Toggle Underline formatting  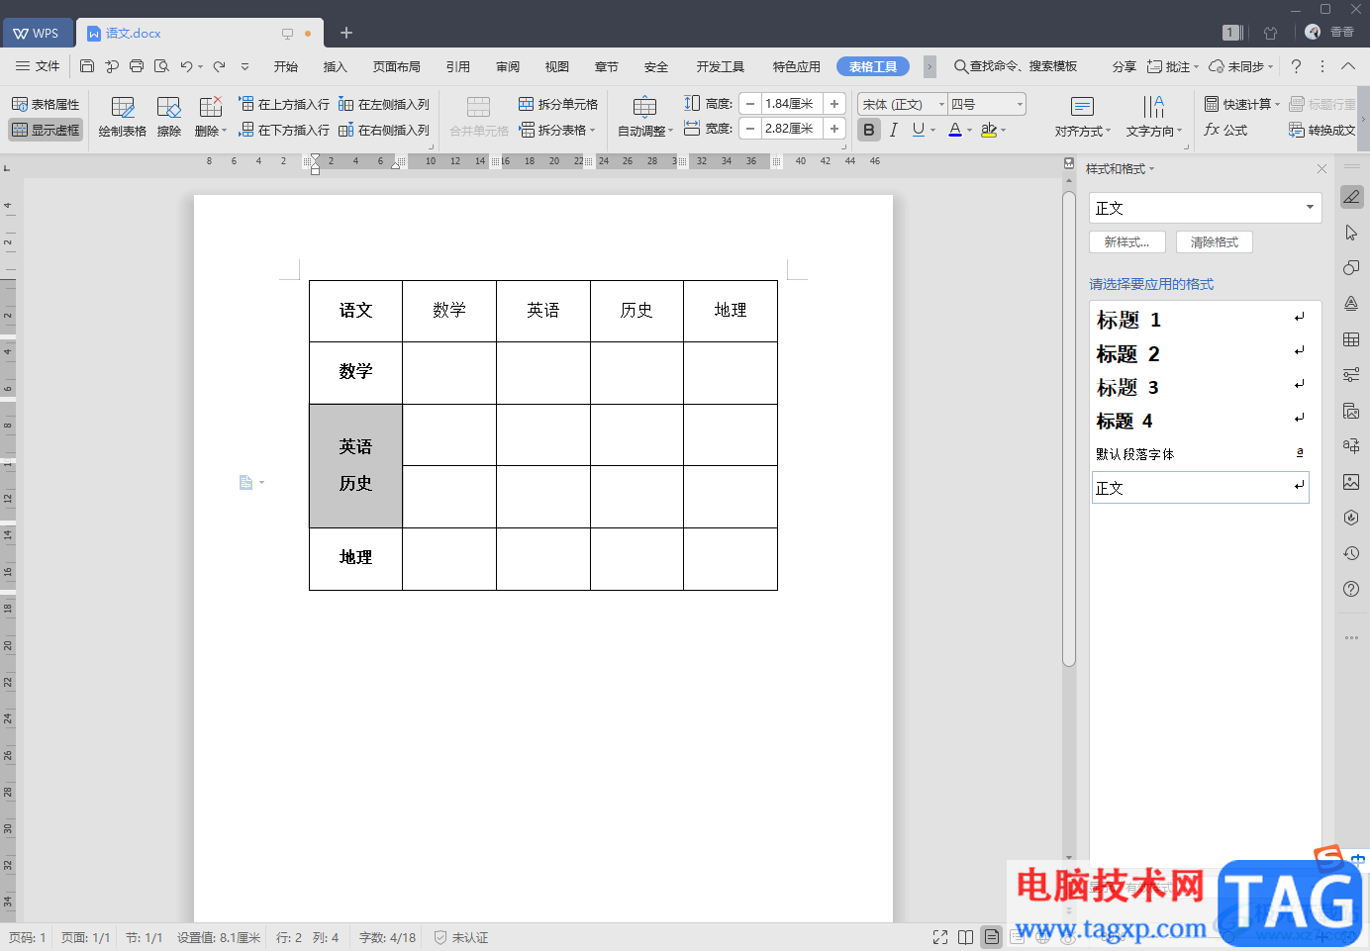point(919,130)
